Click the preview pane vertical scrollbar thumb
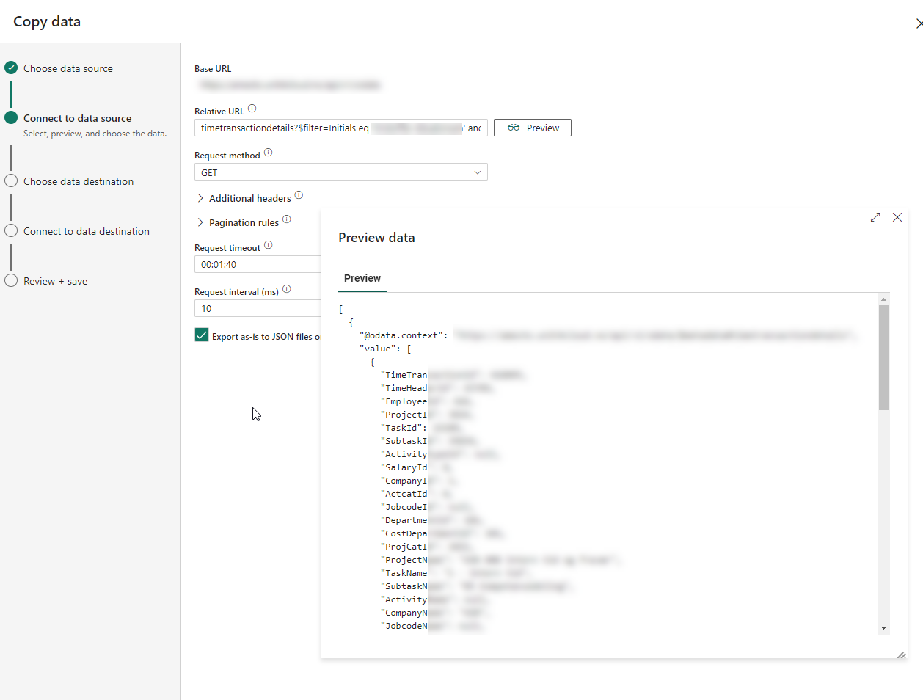Image resolution: width=923 pixels, height=700 pixels. tap(883, 357)
